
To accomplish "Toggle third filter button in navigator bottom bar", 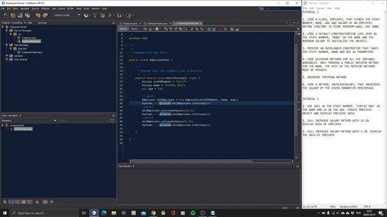I will tap(18, 202).
